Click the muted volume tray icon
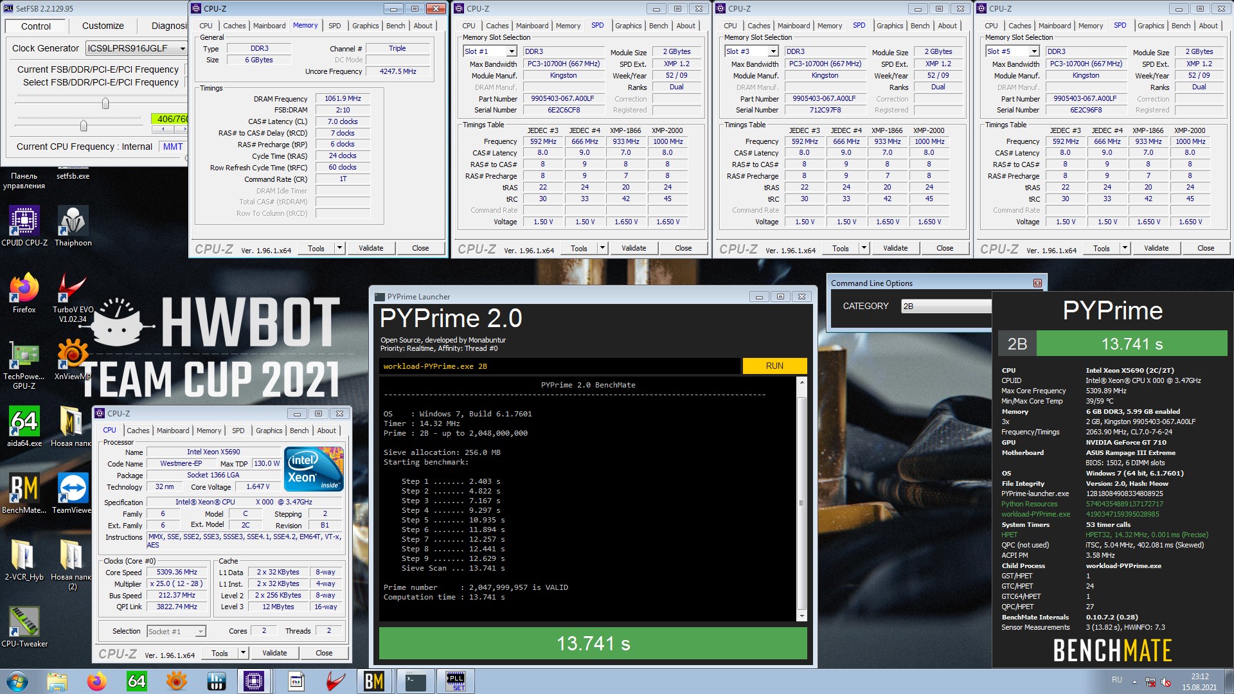Image resolution: width=1234 pixels, height=694 pixels. click(1167, 682)
